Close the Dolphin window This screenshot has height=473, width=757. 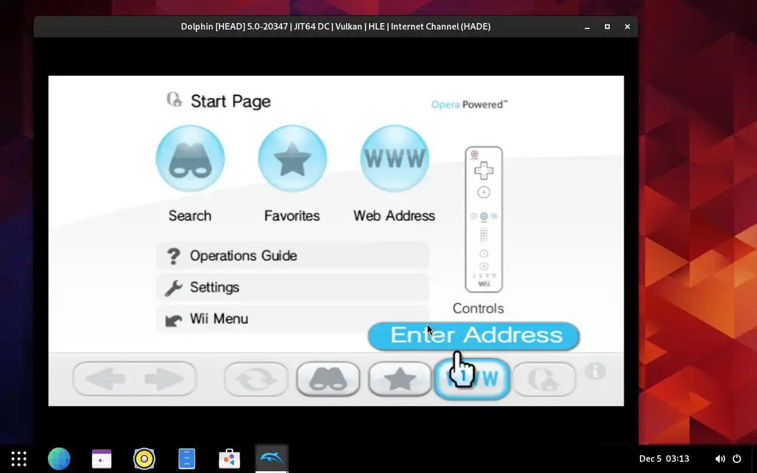coord(627,27)
